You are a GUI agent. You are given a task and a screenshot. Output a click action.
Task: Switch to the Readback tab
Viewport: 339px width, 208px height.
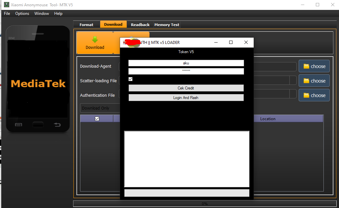click(140, 25)
